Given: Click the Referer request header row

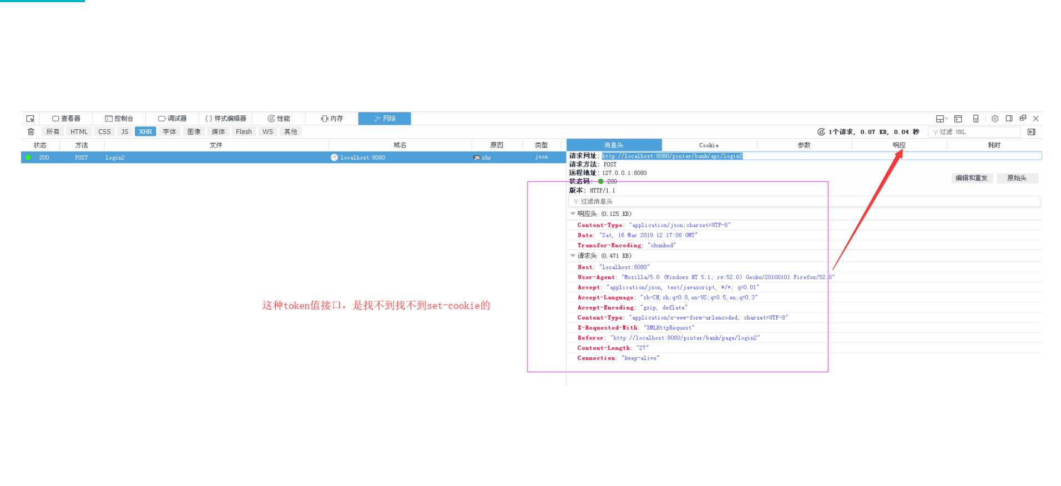Looking at the screenshot, I should coord(804,338).
